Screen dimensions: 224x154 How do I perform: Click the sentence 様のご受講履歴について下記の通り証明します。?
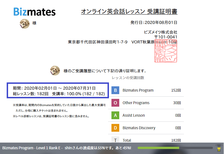tap(105, 71)
